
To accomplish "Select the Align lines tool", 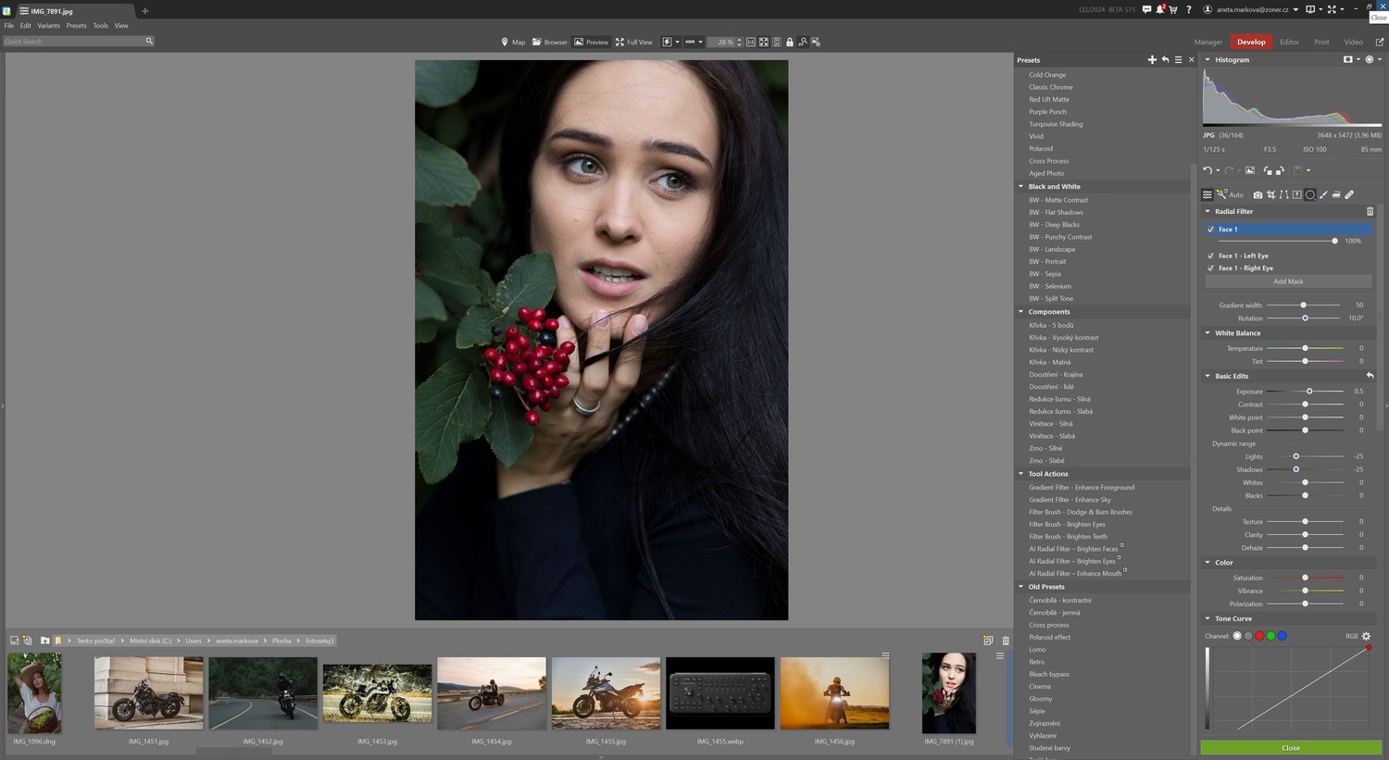I will 1283,194.
